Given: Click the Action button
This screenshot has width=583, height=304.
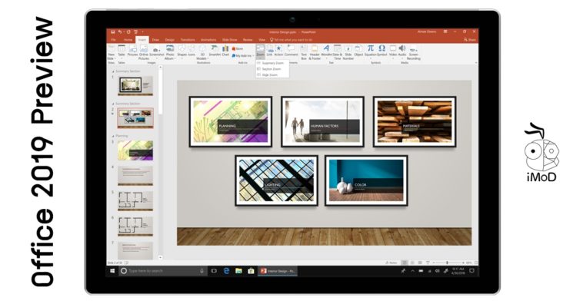Looking at the screenshot, I should [x=278, y=51].
